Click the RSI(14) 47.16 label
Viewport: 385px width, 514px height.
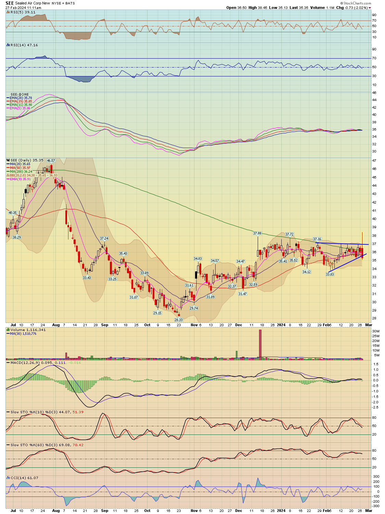click(24, 45)
